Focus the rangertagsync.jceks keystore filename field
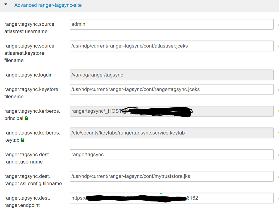The width and height of the screenshot is (279, 216). [171, 89]
